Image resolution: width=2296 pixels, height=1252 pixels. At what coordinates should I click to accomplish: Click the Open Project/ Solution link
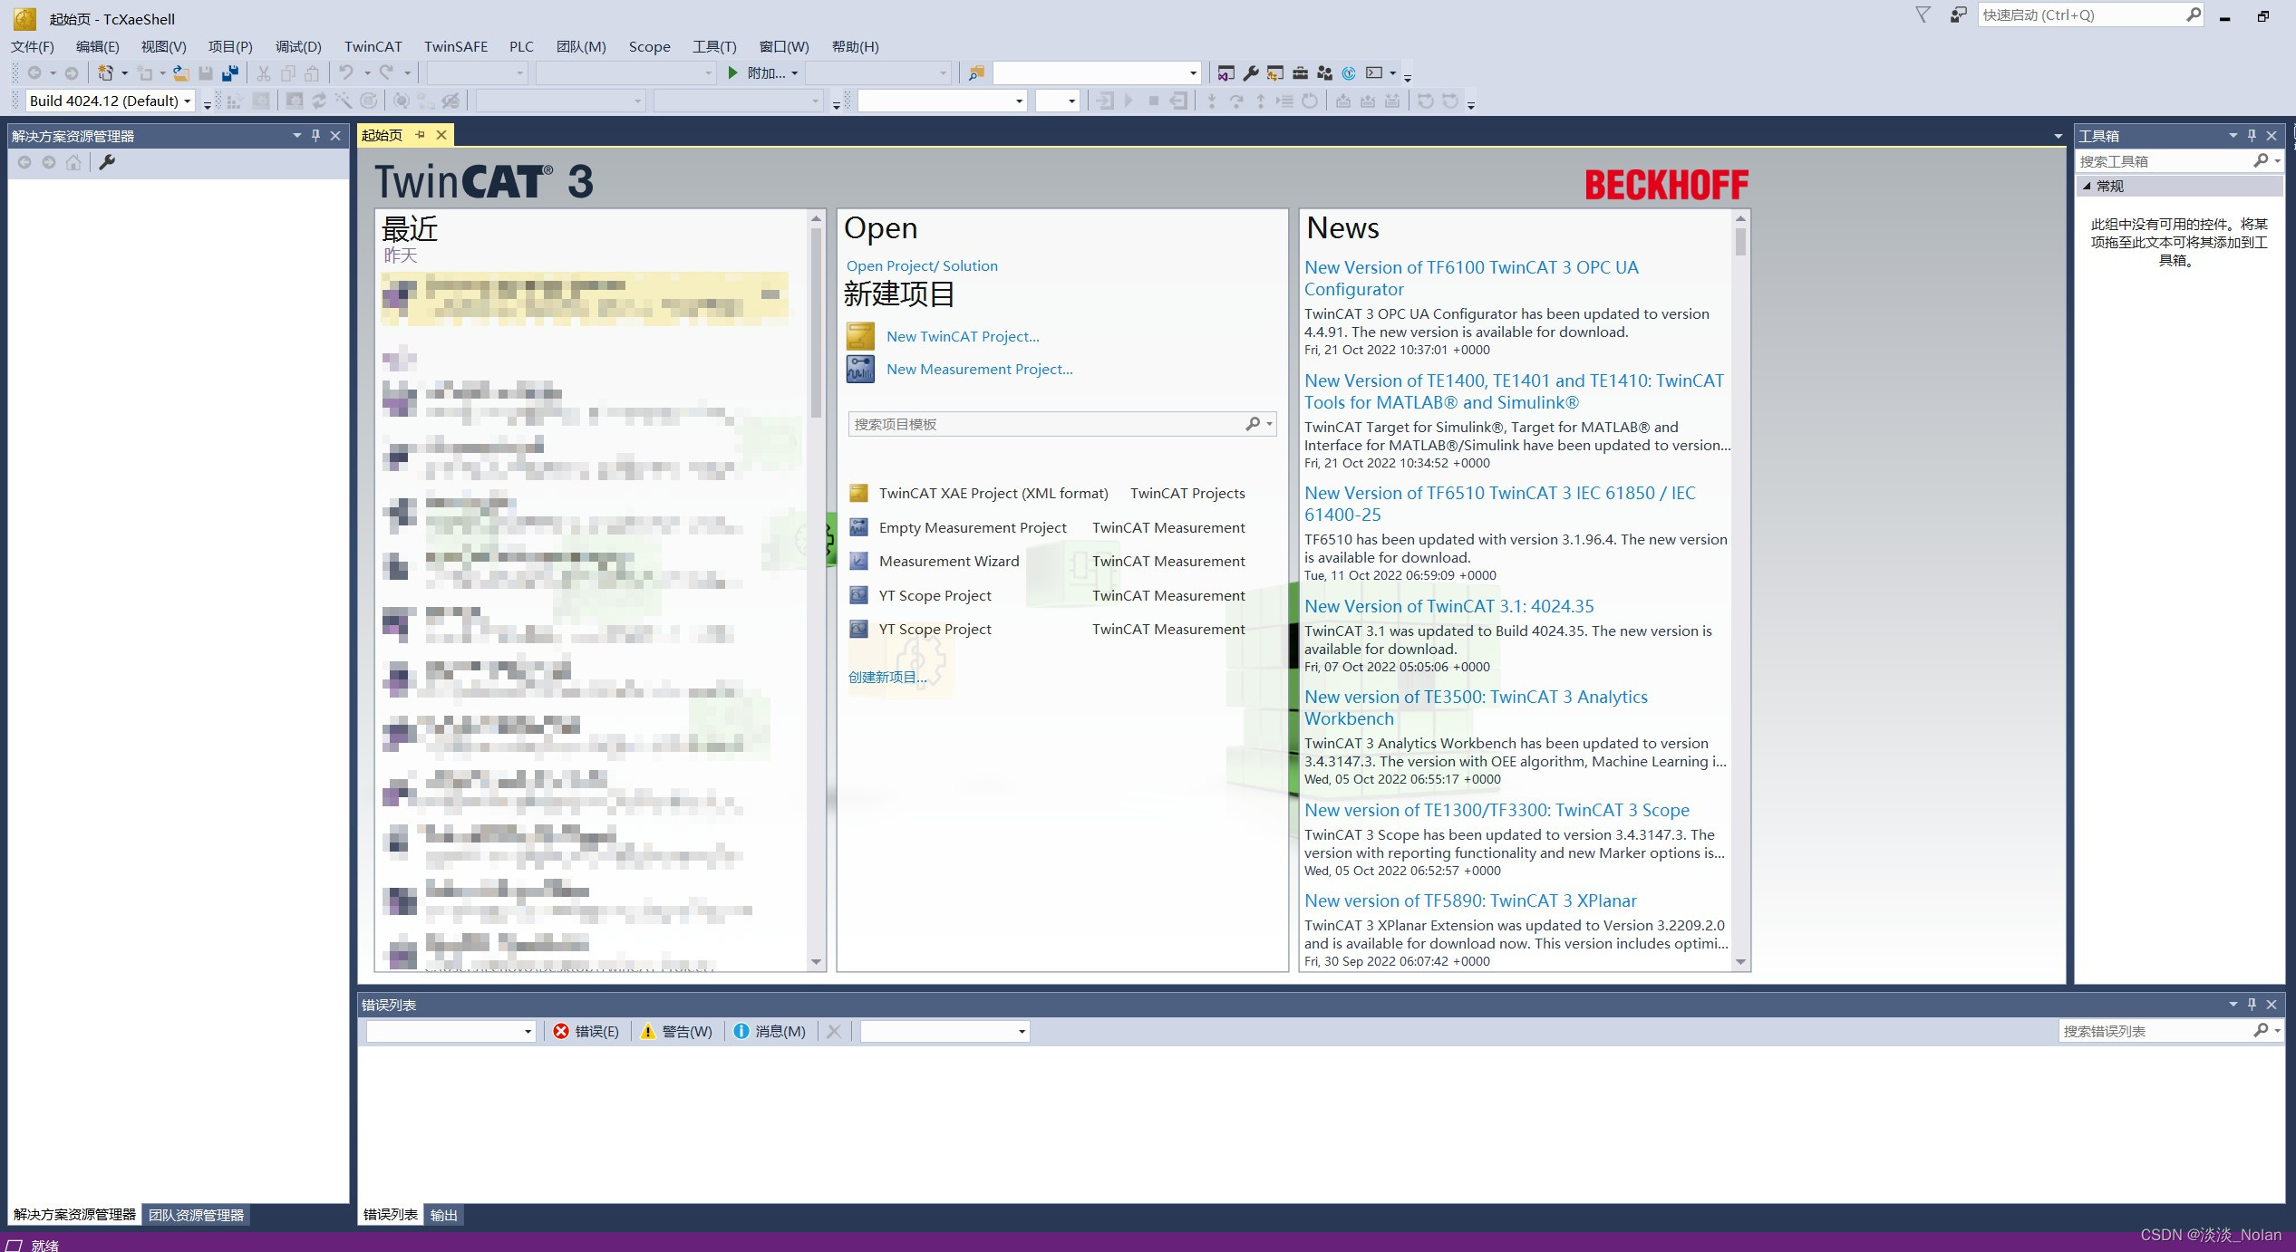click(921, 265)
